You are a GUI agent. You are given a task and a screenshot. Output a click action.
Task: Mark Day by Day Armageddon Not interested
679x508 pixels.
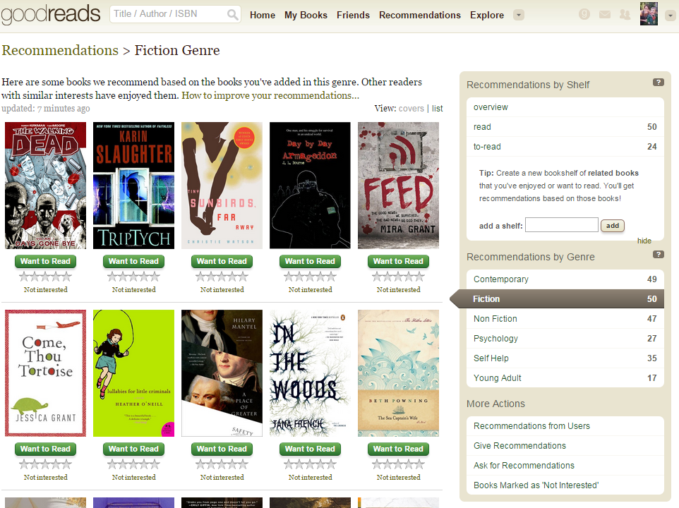point(310,289)
